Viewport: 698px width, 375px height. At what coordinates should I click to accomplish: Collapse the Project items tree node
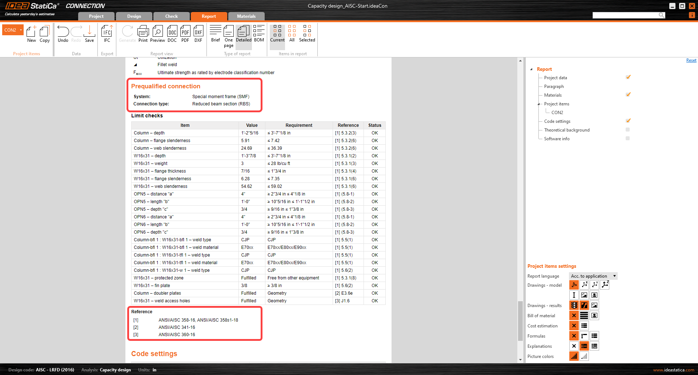point(539,104)
